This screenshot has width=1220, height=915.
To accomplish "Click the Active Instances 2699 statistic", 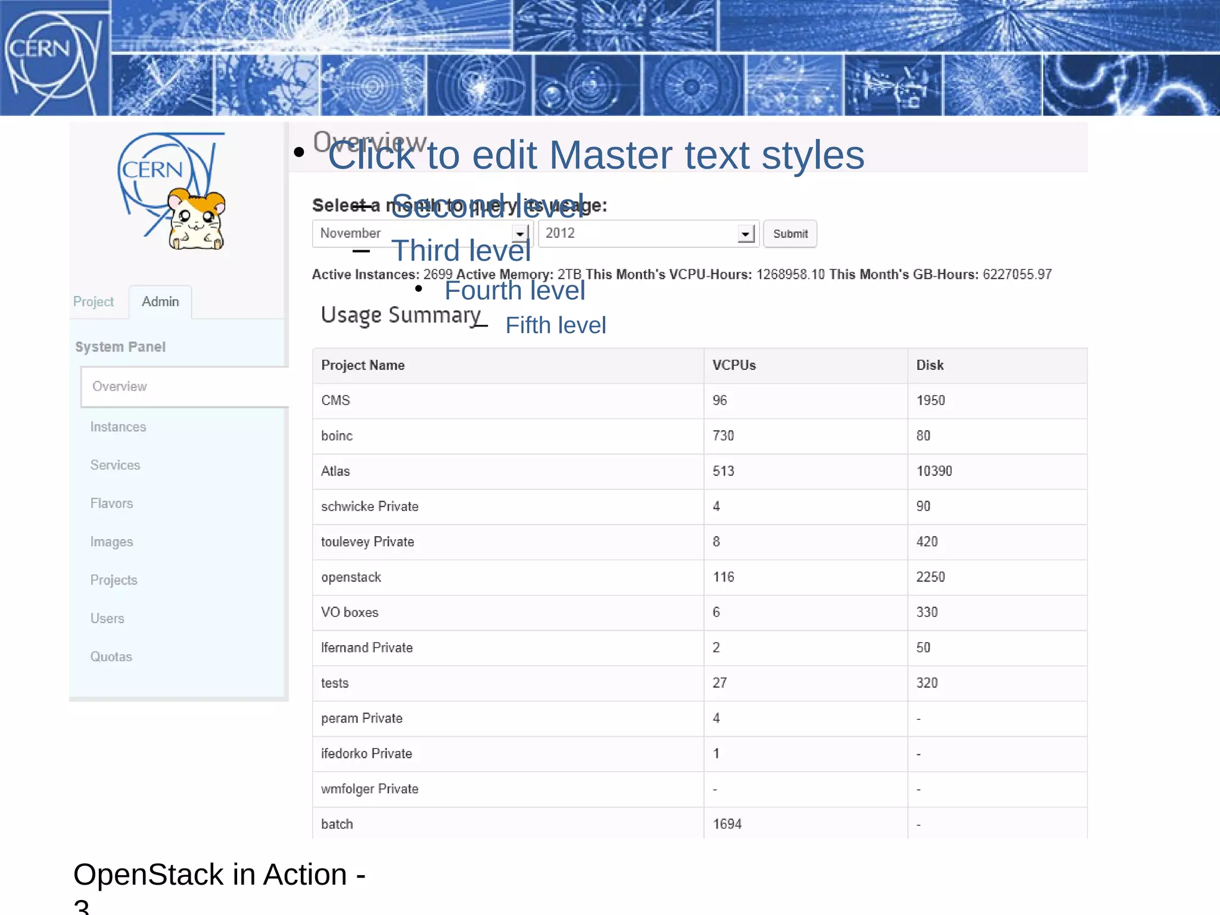I will click(x=382, y=275).
